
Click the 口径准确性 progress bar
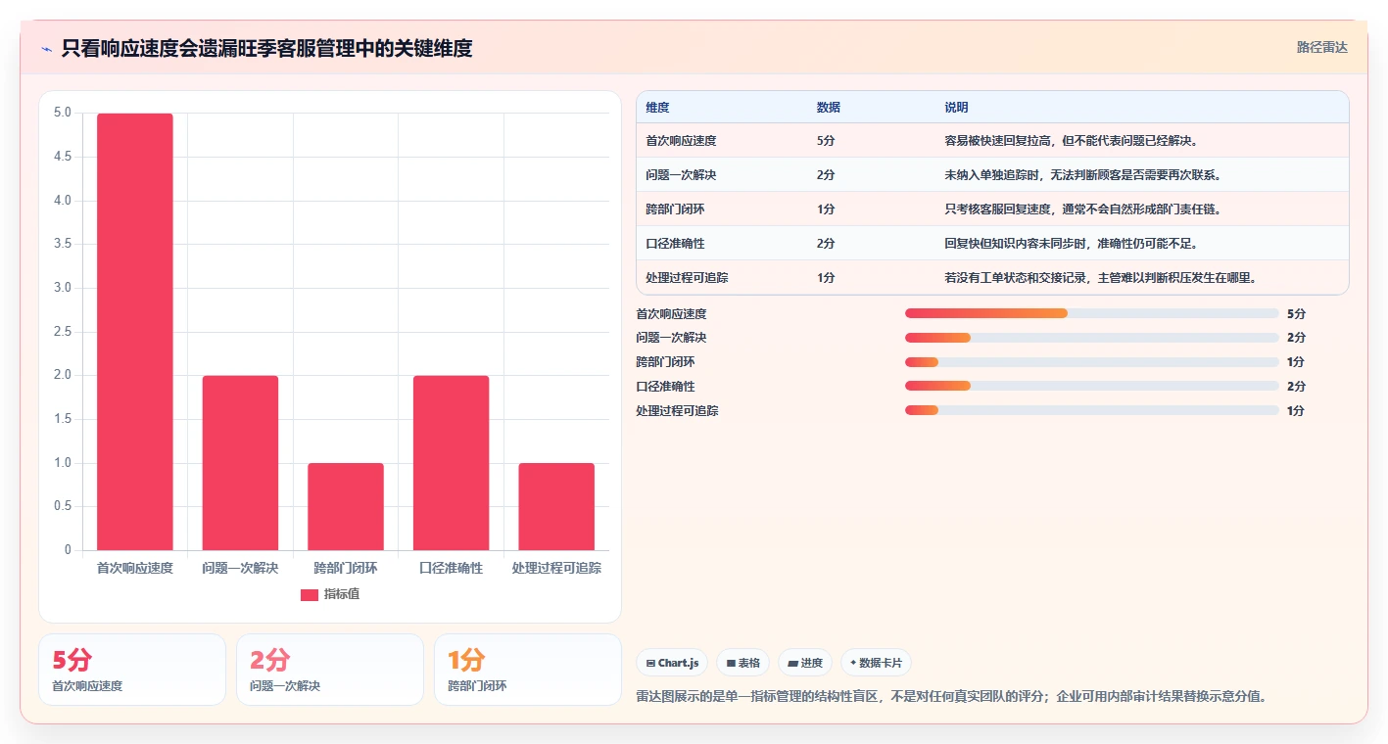coord(1091,387)
